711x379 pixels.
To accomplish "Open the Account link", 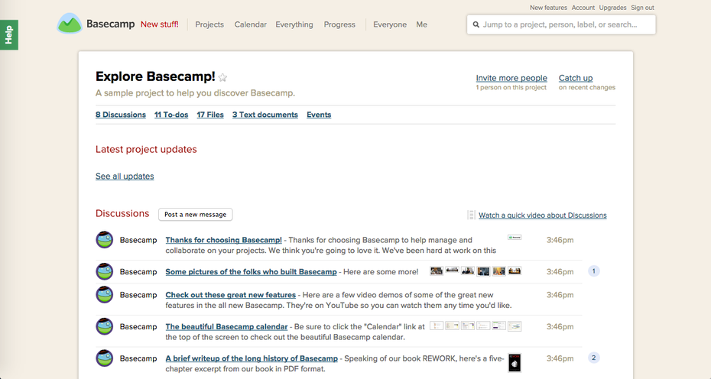I will click(583, 8).
